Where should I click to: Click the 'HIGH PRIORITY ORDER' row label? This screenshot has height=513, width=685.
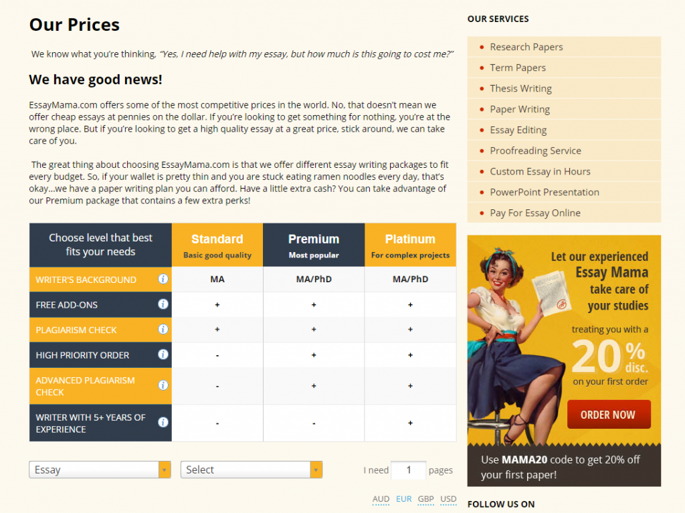tap(82, 355)
